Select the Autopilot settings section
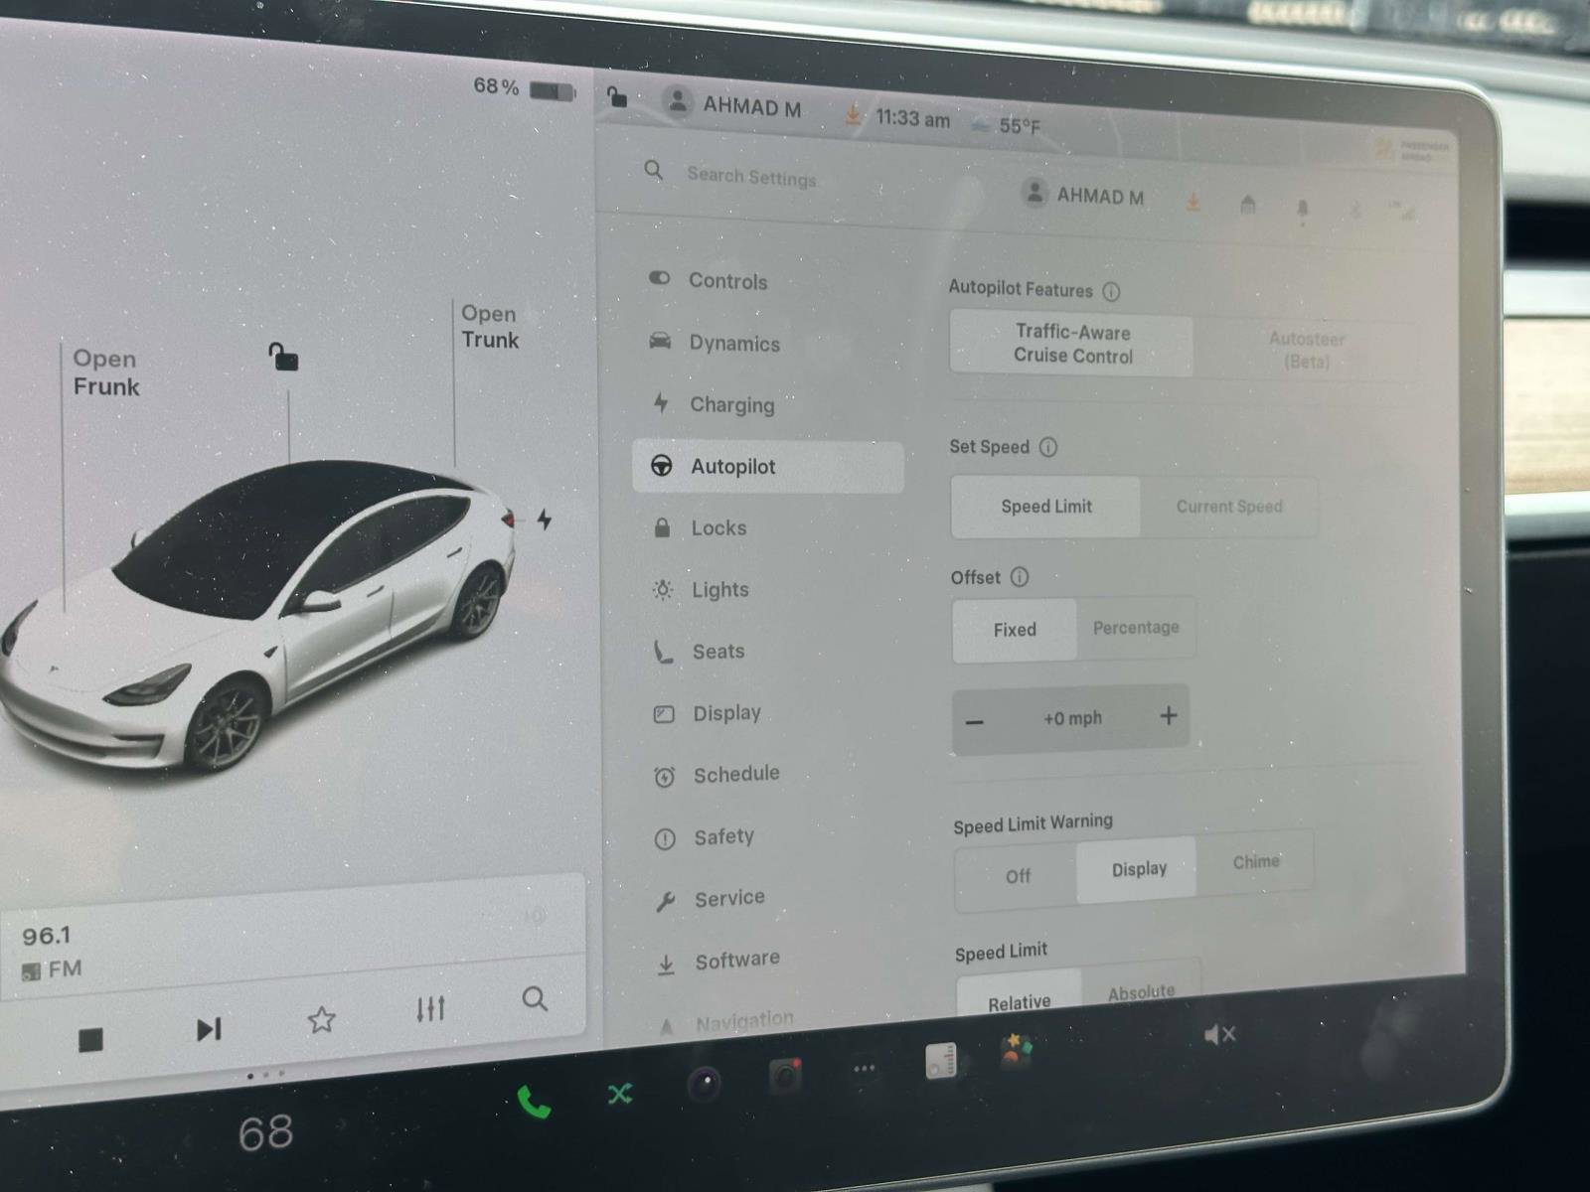1590x1192 pixels. [767, 467]
